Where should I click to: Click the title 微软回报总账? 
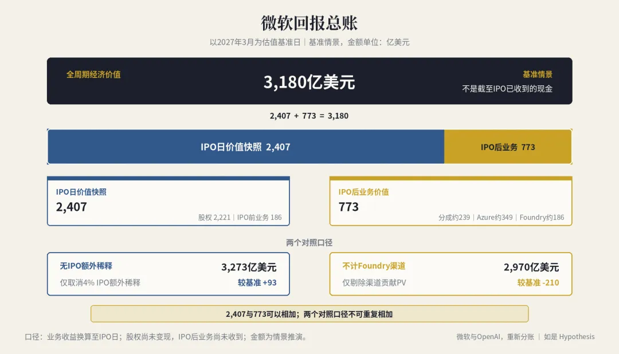pos(309,23)
